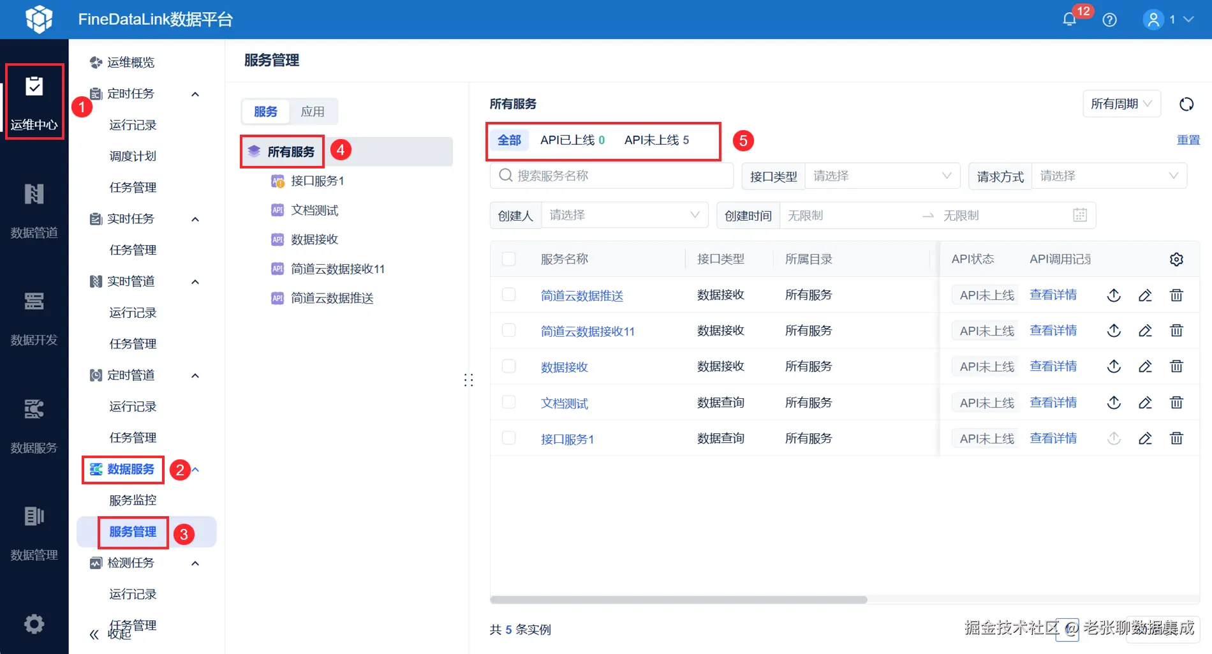Screen dimensions: 1212x654
Task: Open the 请求方式 dropdown
Action: click(1109, 176)
